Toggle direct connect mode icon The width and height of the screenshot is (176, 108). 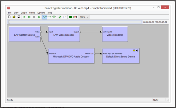(x=49, y=17)
